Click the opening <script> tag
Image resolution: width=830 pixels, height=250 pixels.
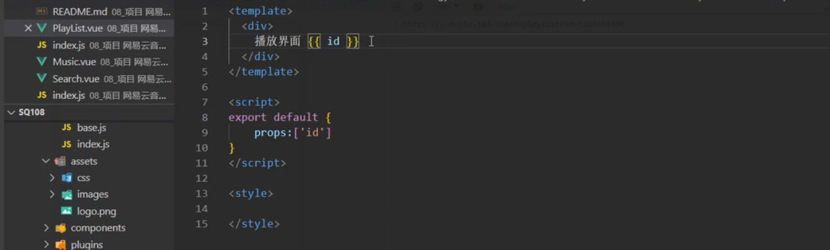(254, 102)
